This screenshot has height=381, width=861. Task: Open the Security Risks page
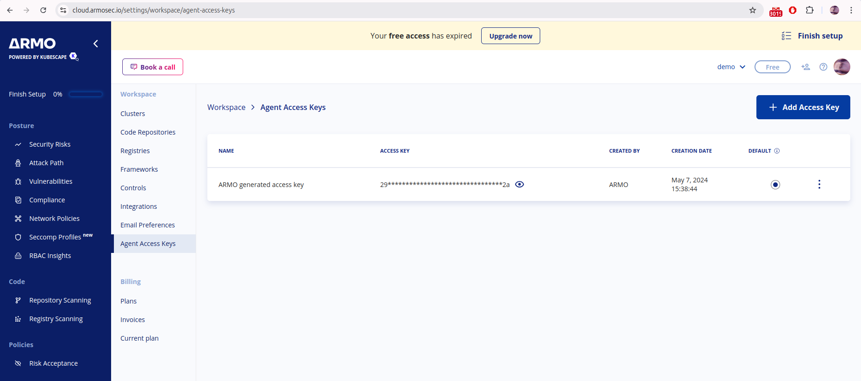pos(50,144)
